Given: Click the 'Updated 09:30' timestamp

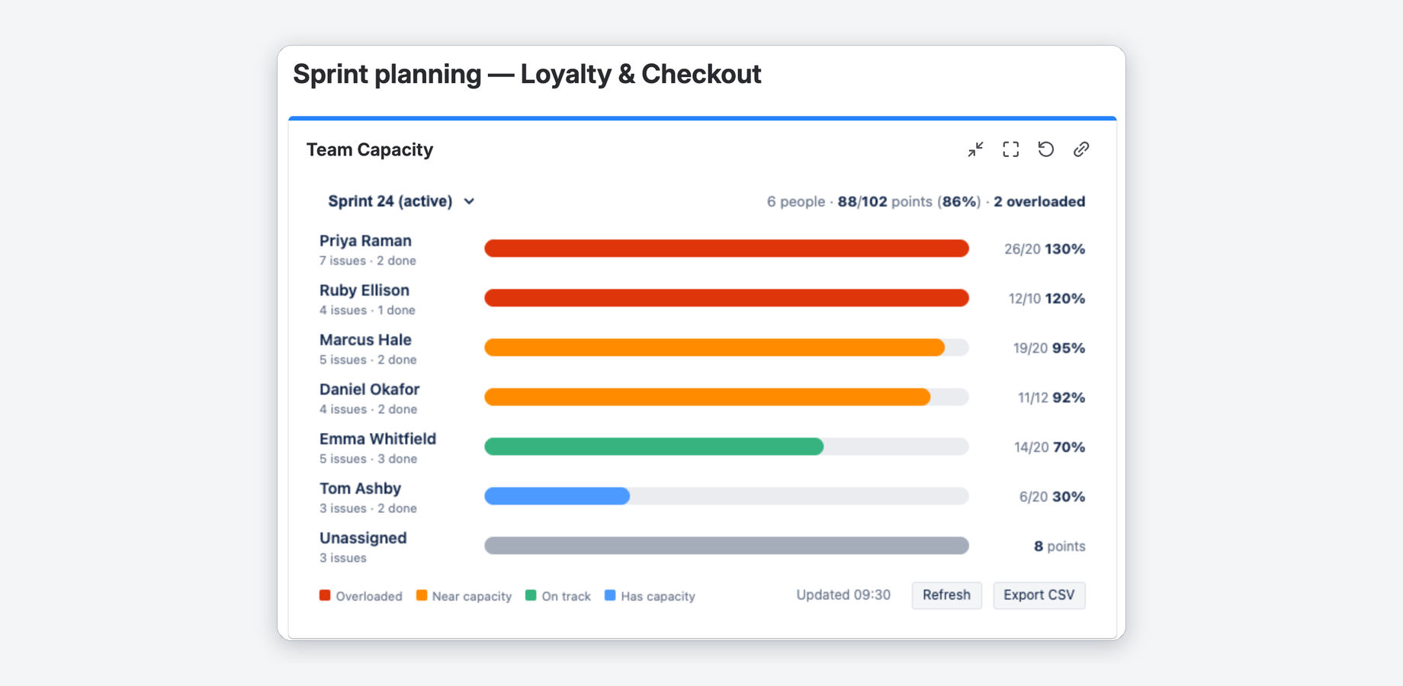Looking at the screenshot, I should click(843, 595).
